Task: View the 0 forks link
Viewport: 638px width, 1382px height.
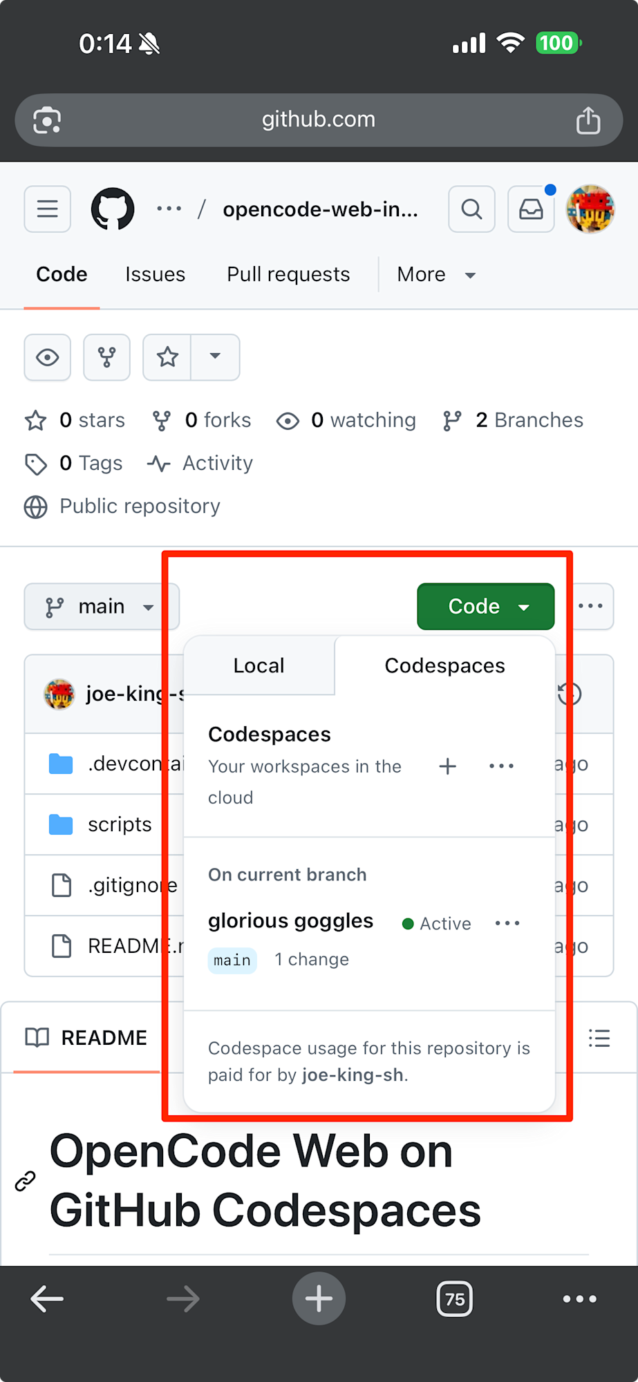Action: tap(202, 420)
